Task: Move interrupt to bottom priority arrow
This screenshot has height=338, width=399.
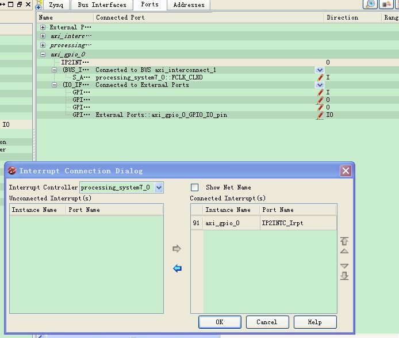Action: tap(344, 276)
